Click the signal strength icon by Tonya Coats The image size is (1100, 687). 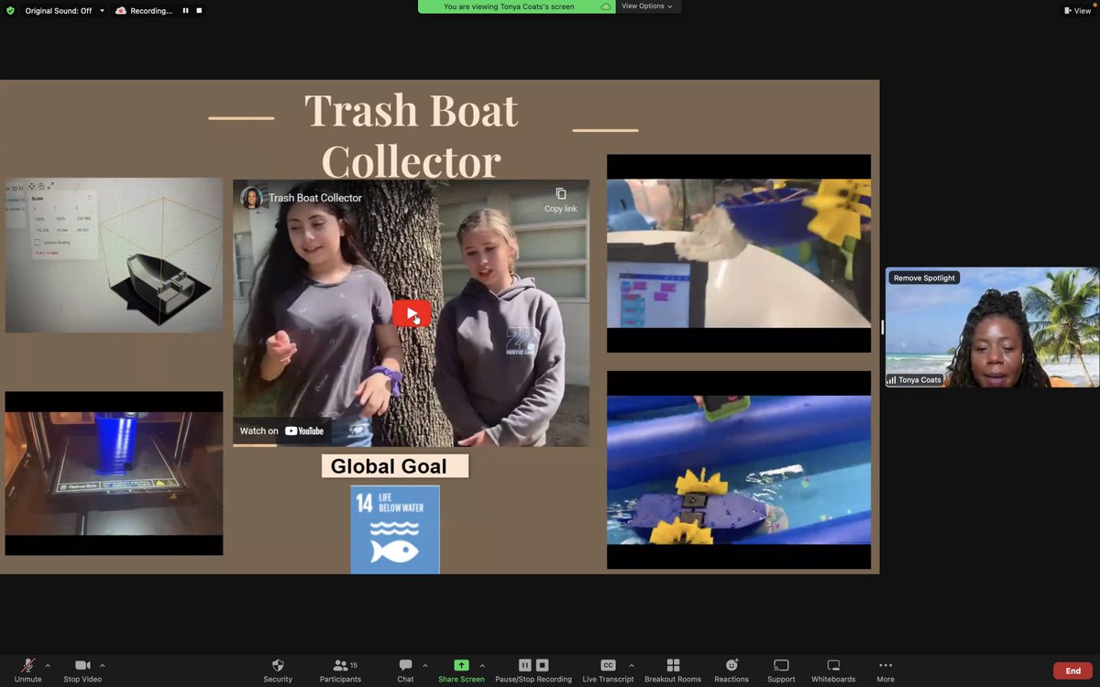[x=891, y=379]
